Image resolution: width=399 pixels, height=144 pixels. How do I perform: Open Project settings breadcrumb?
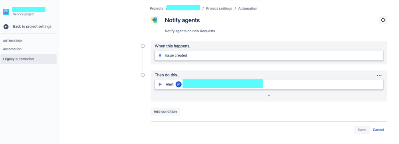219,9
